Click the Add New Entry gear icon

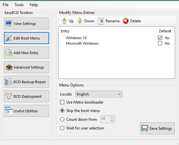tap(8, 53)
